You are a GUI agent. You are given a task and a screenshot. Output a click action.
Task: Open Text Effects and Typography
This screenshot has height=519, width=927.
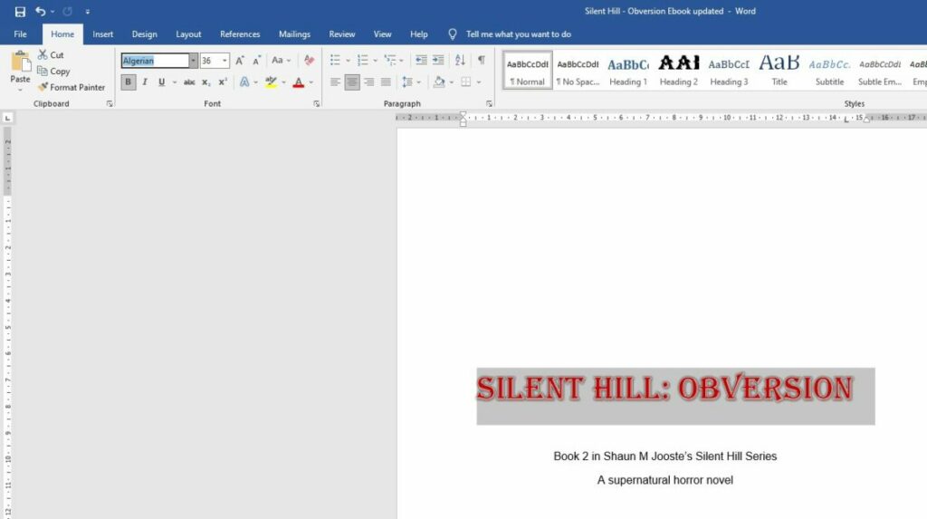point(244,82)
